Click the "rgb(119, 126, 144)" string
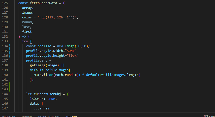This screenshot has height=117, width=215. [x=57, y=17]
